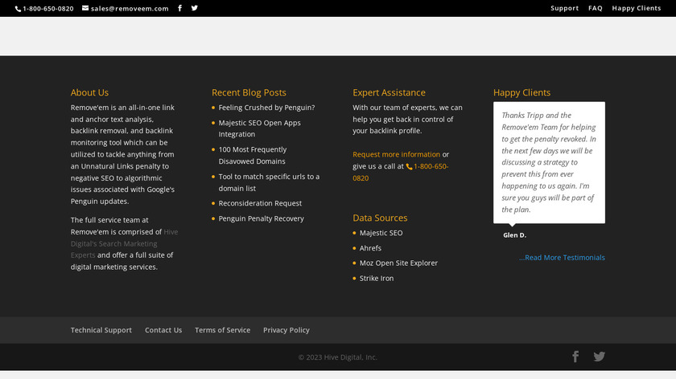
Task: Open the Twitter icon in footer
Action: (599, 357)
